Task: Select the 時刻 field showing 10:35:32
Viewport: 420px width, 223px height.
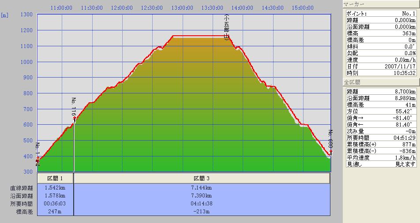Action: [x=403, y=73]
